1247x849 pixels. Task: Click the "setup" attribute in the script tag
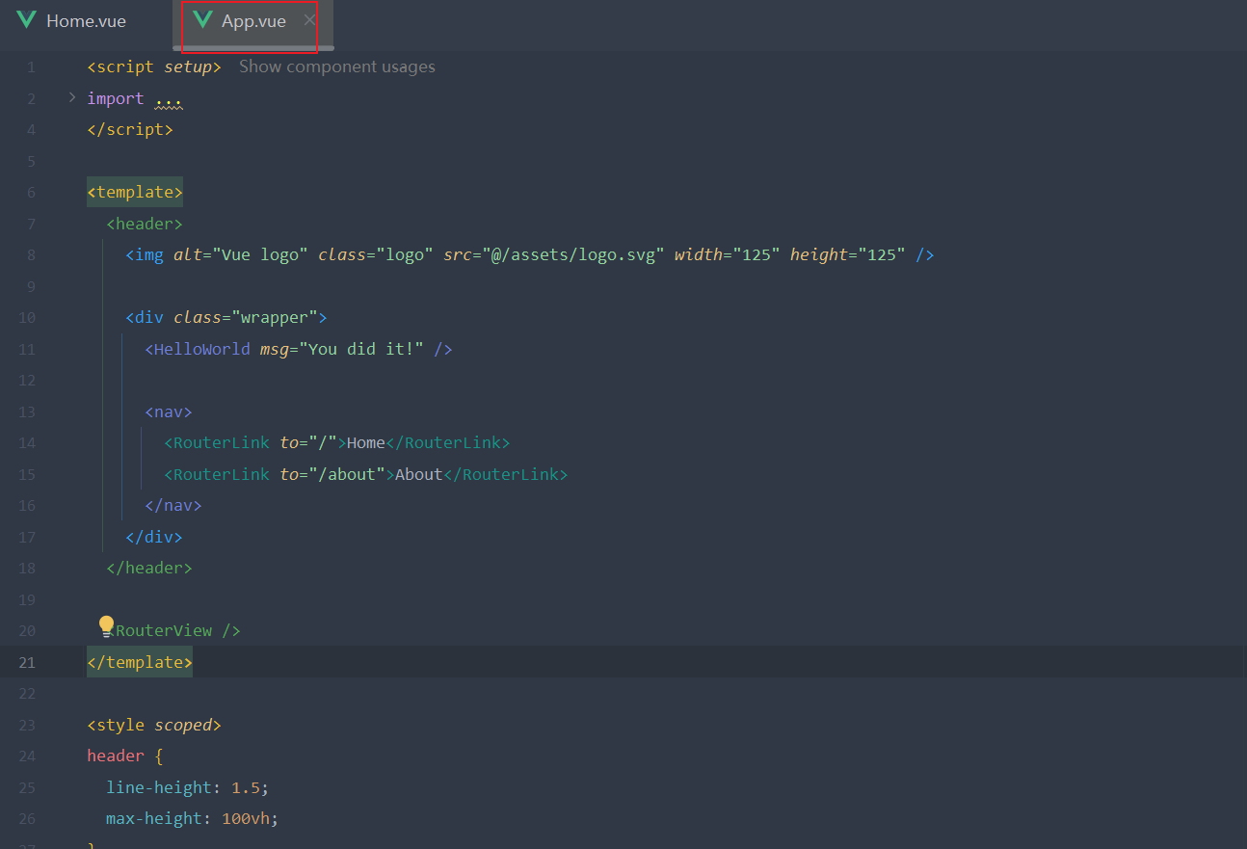(x=188, y=66)
